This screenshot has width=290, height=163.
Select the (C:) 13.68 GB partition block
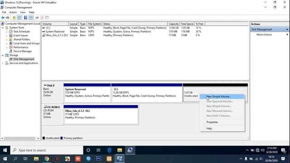(x=147, y=93)
